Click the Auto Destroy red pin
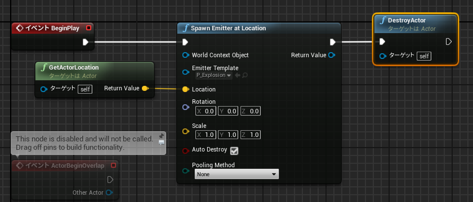The image size is (473, 202). (186, 150)
